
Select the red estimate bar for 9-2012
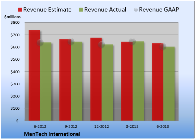tap(65, 80)
